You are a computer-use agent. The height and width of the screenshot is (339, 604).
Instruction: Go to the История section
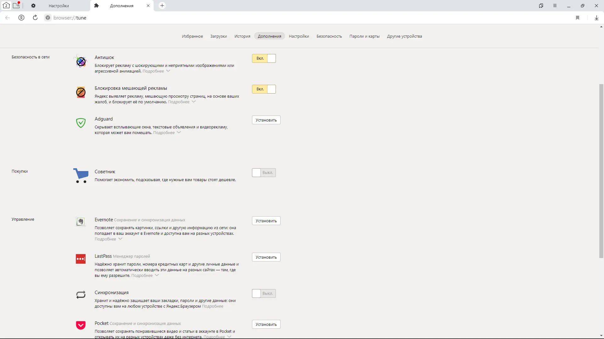[242, 36]
